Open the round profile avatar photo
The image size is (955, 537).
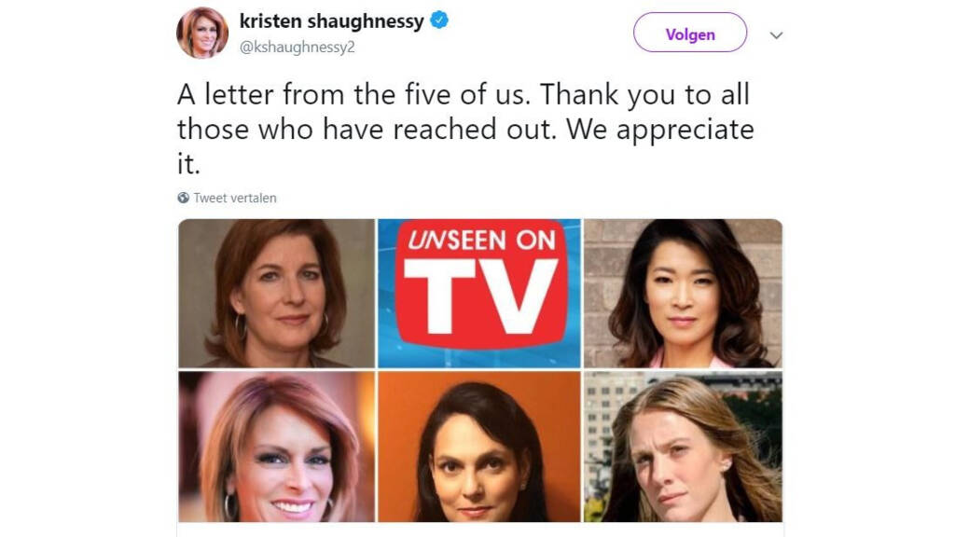coord(202,33)
